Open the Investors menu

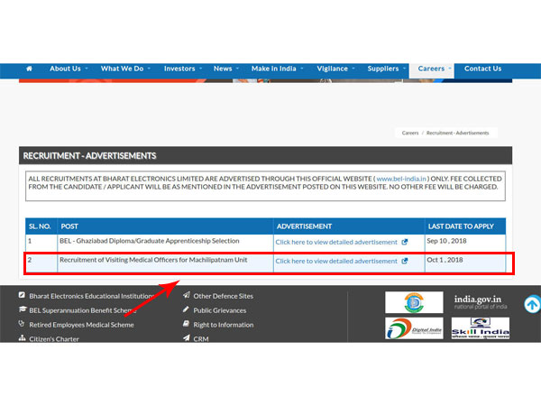click(x=179, y=69)
